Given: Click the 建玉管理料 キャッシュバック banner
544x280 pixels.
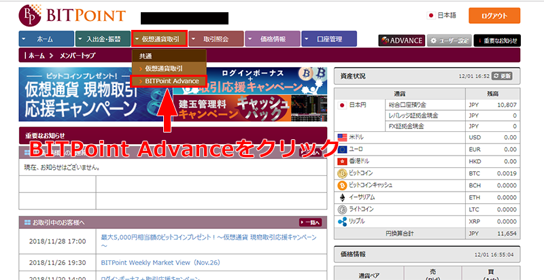Looking at the screenshot, I should [x=250, y=108].
